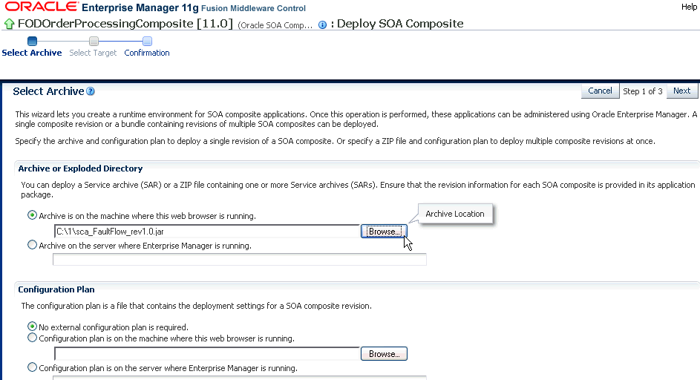Click the Configuration Plan heading
This screenshot has height=380, width=700.
click(x=56, y=289)
